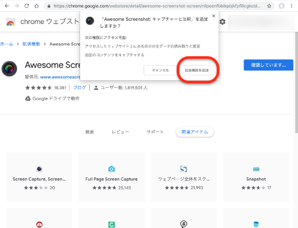Open the ウェブページ全体をスク… card
The height and width of the screenshot is (228, 298).
point(184,177)
